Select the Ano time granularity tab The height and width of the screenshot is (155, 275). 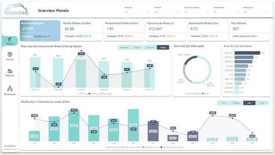[x=223, y=103]
